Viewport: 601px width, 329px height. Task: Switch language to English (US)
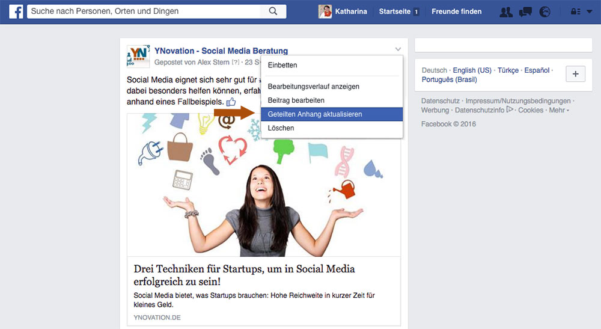pos(472,70)
